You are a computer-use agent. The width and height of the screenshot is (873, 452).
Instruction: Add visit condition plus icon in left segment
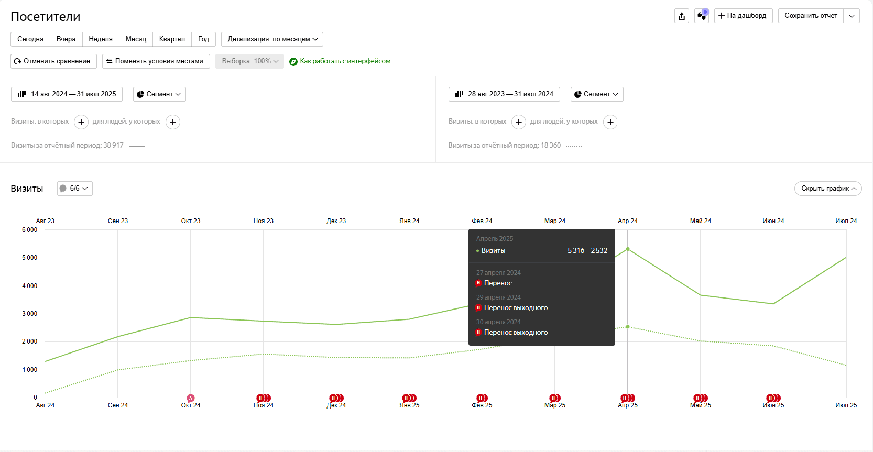coord(81,122)
